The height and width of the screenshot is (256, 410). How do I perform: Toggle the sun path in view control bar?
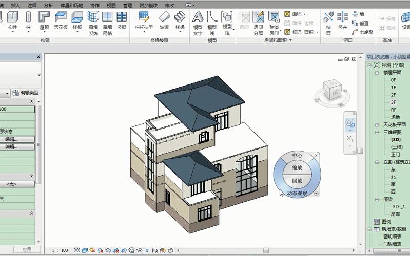pyautogui.click(x=92, y=250)
